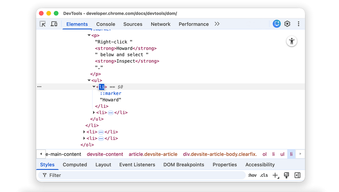Screen dimensions: 339x192
Task: Select the closing </ol> tag
Action: click(87, 145)
